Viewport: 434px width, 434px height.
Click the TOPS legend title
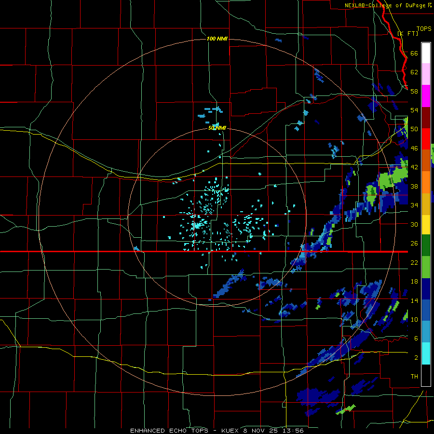424,28
